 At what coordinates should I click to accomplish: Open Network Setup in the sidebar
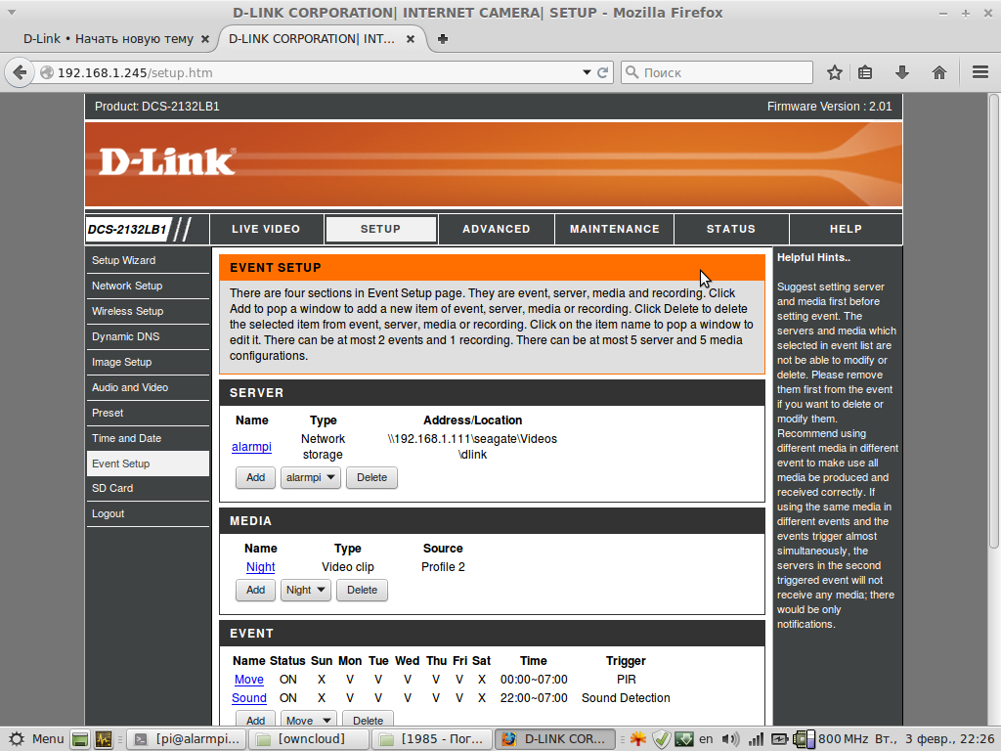(x=148, y=287)
